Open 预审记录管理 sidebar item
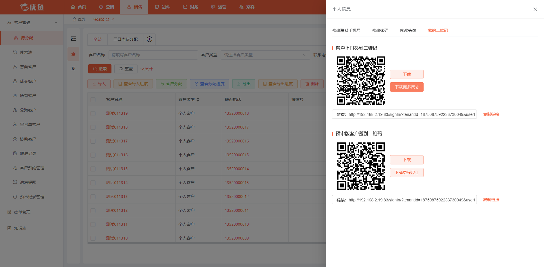 coord(32,197)
